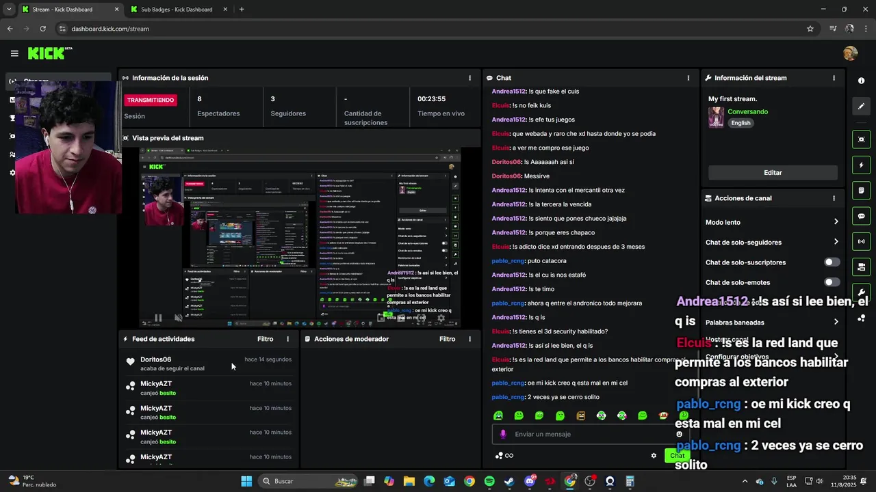Open Feed de actividades three-dot menu

click(287, 339)
